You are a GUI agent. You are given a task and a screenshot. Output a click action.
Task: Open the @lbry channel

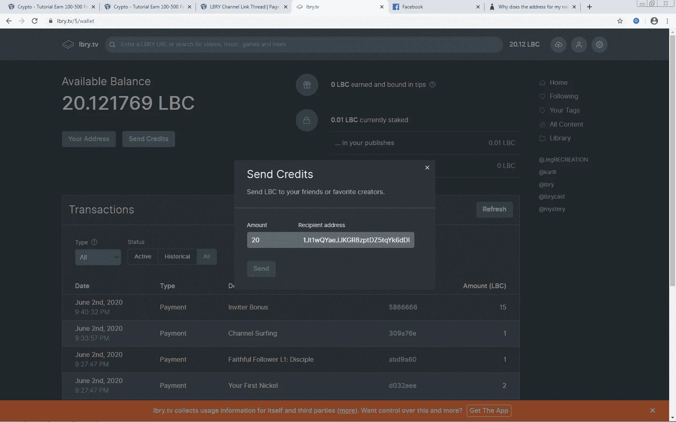pyautogui.click(x=546, y=184)
